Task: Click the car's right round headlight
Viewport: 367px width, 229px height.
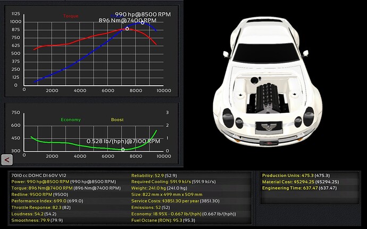Action: (x=308, y=116)
